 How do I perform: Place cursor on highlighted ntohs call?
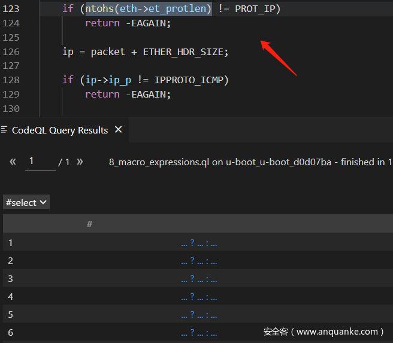point(148,9)
